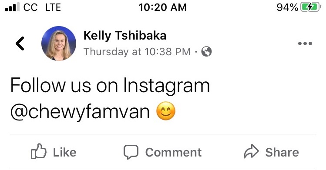This screenshot has height=170, width=326.
Task: Tap the back arrow chevron
Action: click(x=20, y=43)
